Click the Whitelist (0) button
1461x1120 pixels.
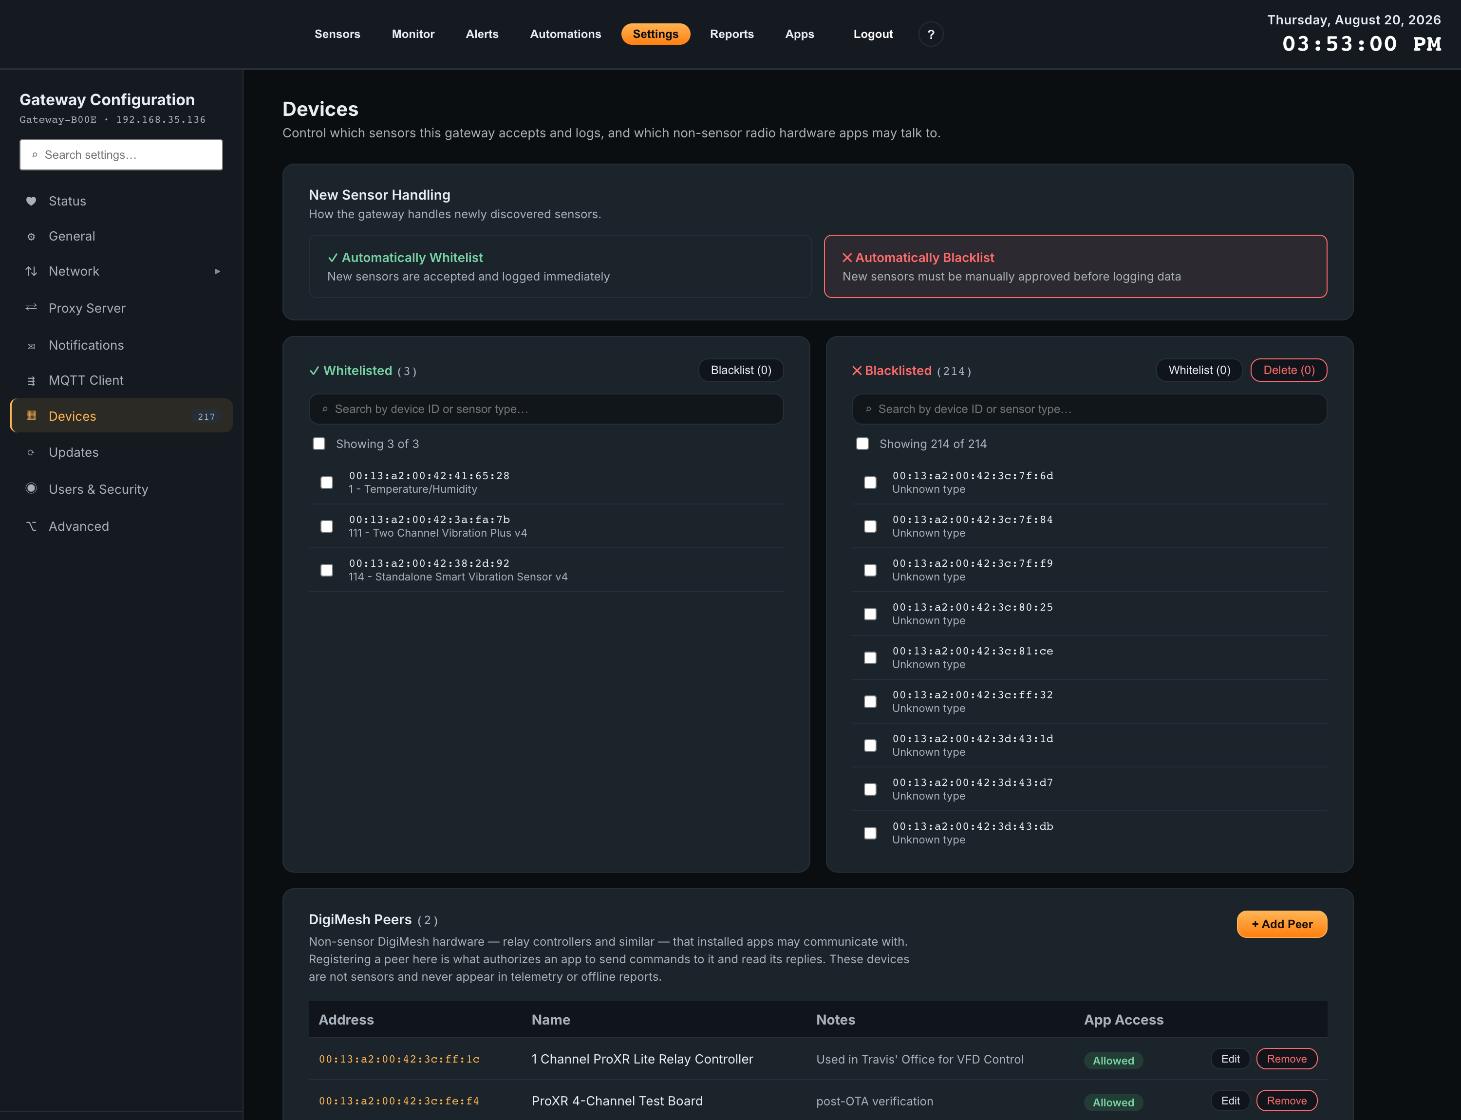tap(1199, 370)
